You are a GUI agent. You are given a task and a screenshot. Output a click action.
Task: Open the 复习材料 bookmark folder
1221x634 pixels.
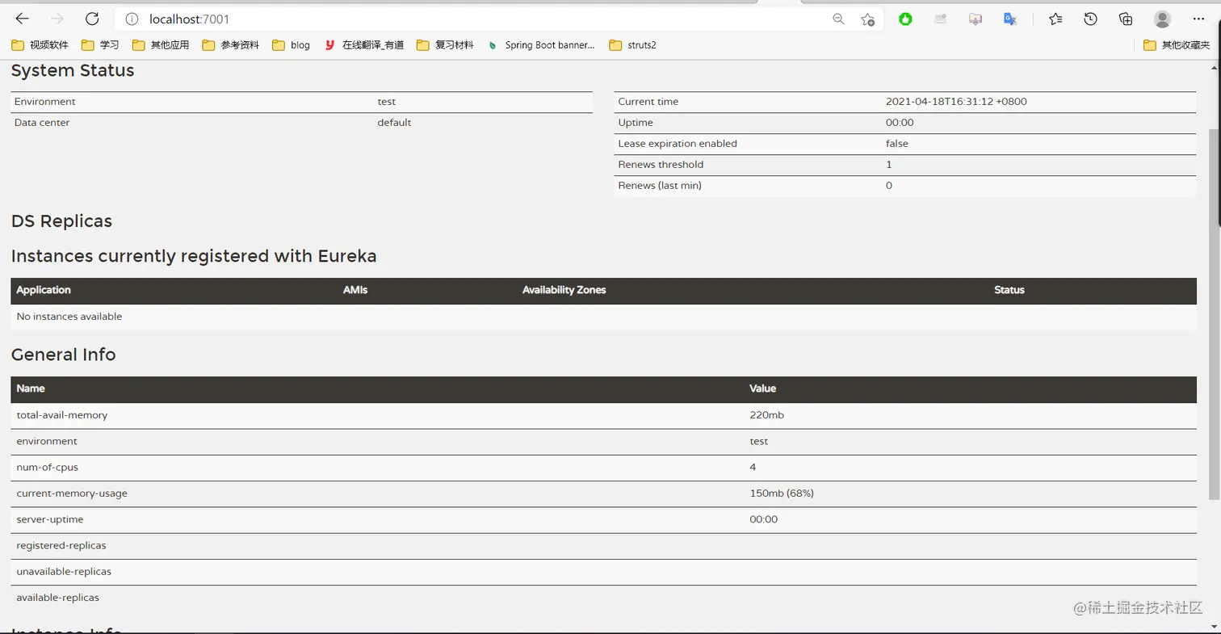[445, 45]
